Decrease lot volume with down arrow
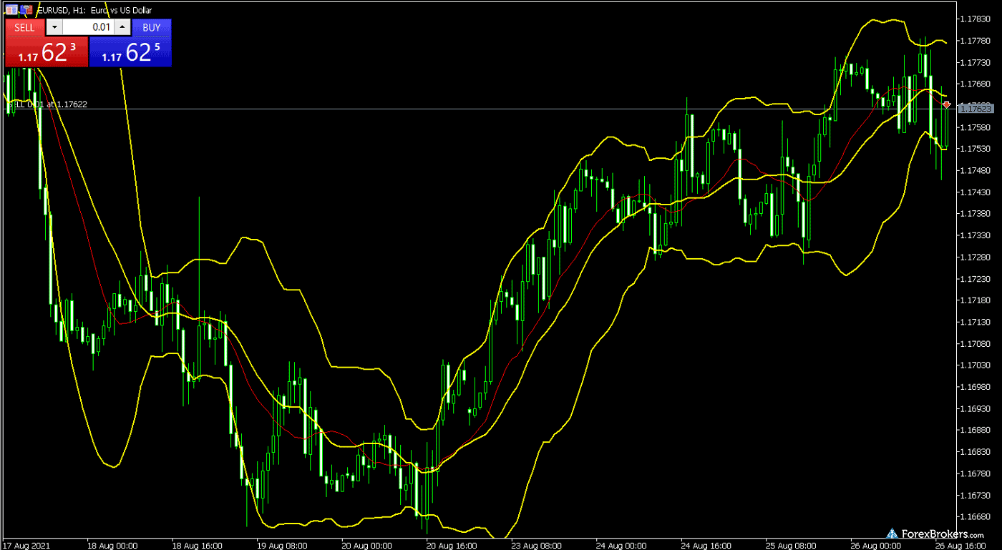The height and width of the screenshot is (550, 1002). pos(54,27)
